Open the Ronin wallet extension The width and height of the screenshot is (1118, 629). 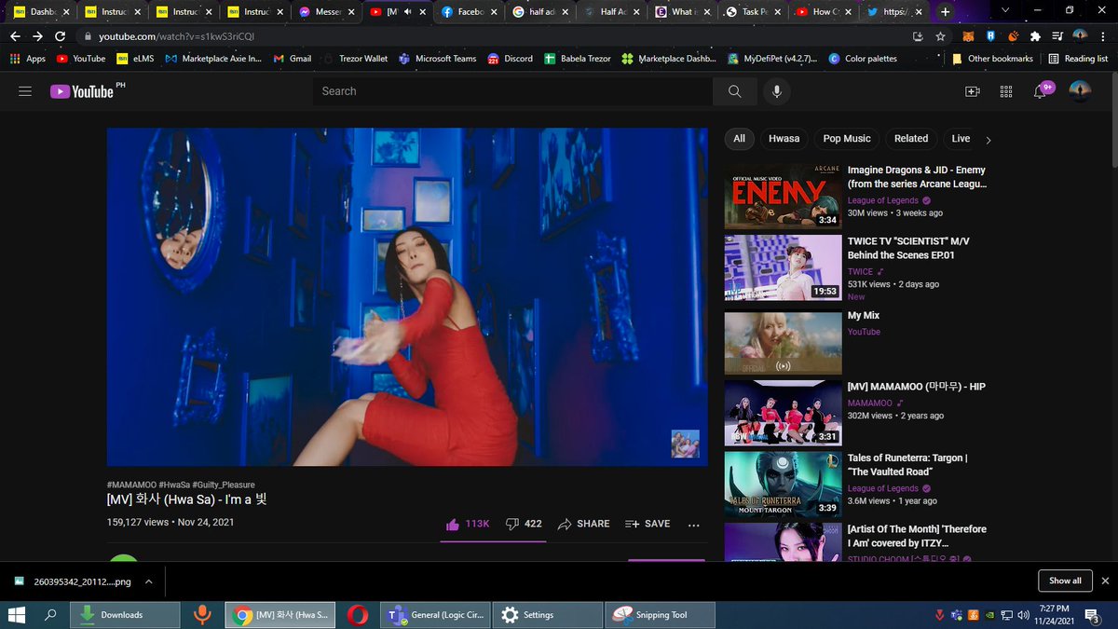click(x=990, y=36)
